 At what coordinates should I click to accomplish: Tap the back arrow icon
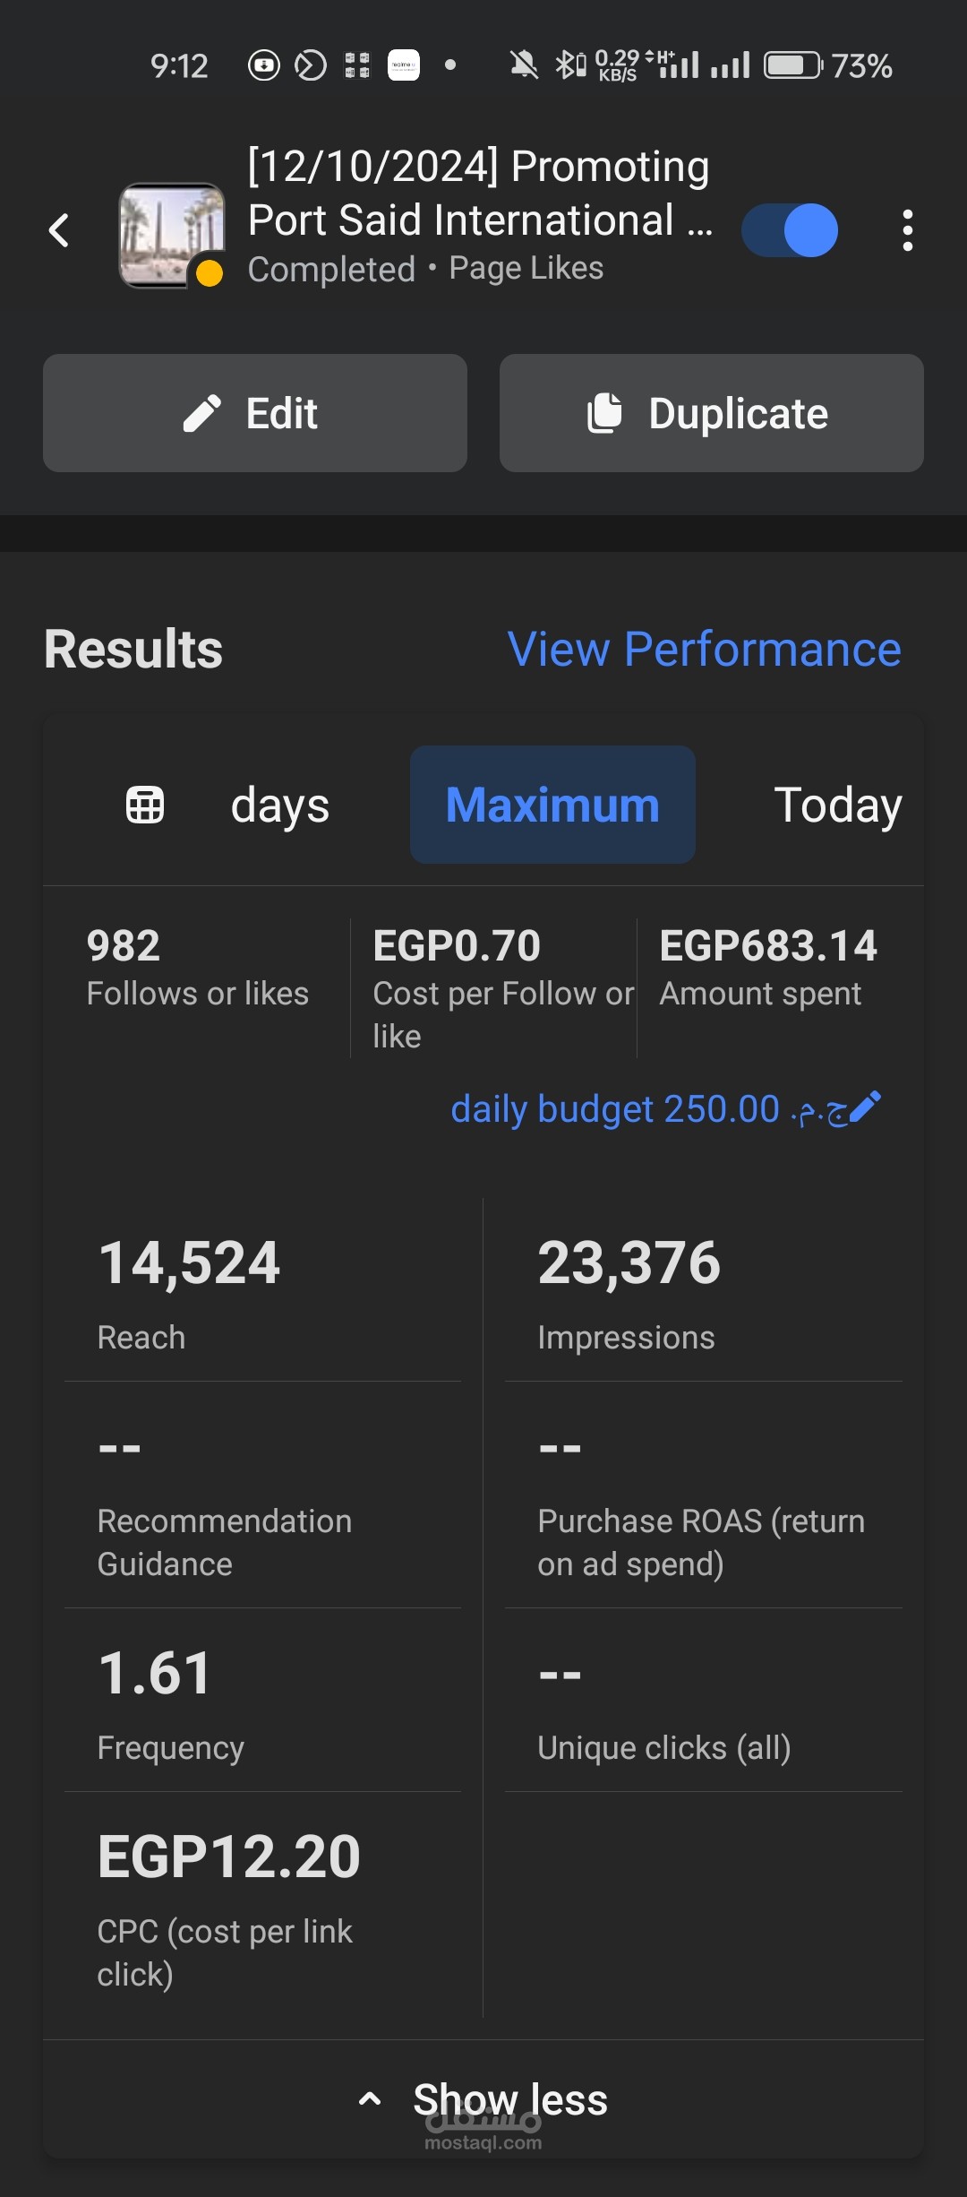pos(59,230)
